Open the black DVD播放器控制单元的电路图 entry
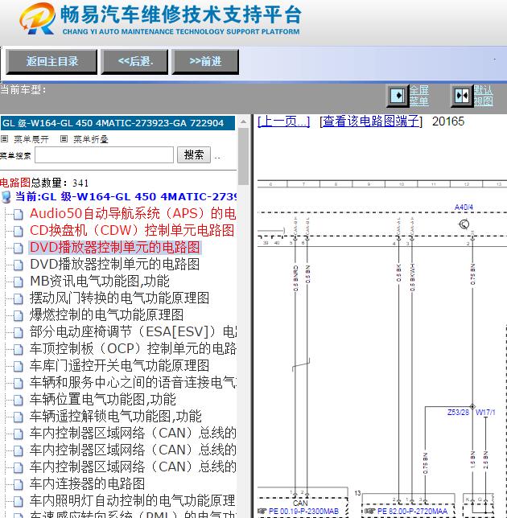 pos(115,264)
